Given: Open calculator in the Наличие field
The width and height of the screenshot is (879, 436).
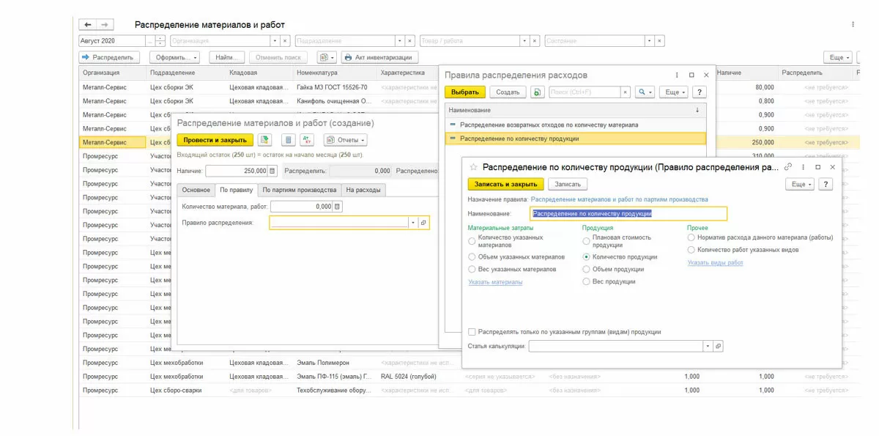Looking at the screenshot, I should (x=272, y=171).
